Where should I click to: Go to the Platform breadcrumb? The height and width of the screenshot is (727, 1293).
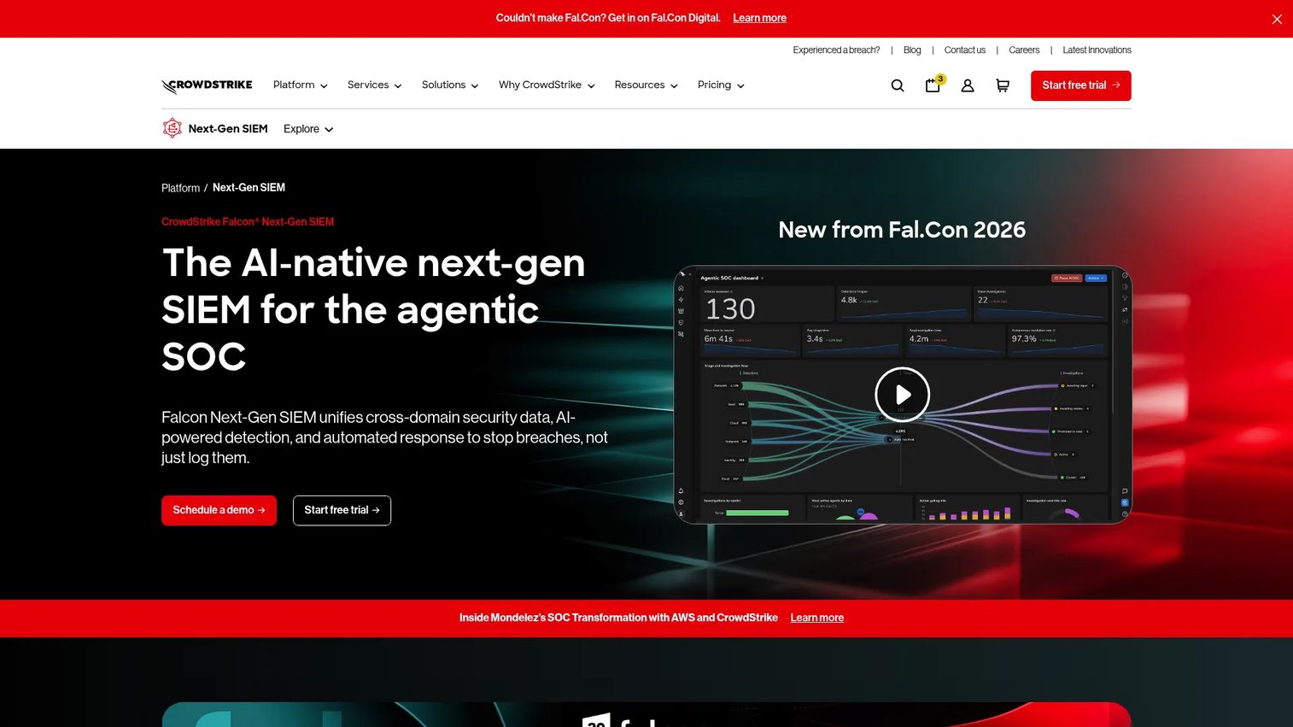coord(180,188)
